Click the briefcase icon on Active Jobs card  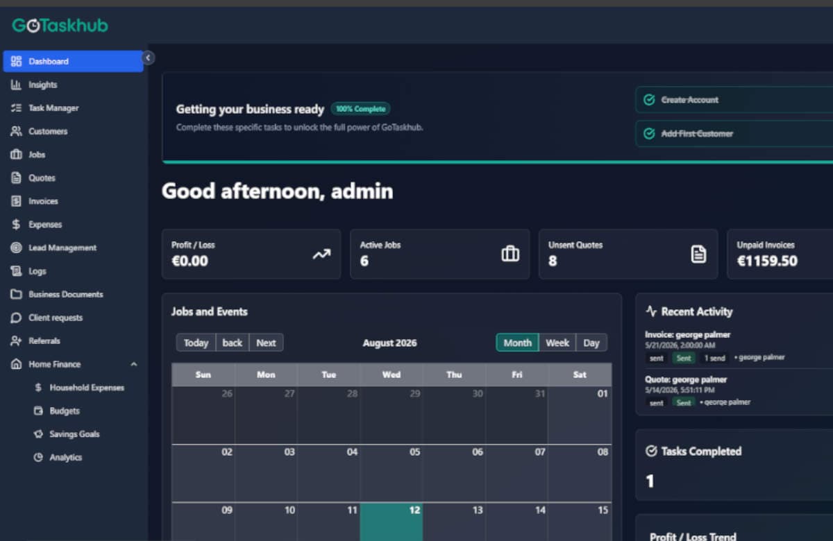point(510,255)
